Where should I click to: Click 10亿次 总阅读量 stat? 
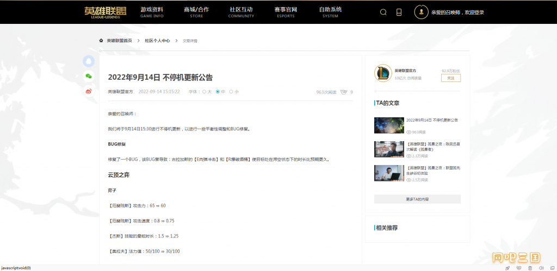coord(408,78)
